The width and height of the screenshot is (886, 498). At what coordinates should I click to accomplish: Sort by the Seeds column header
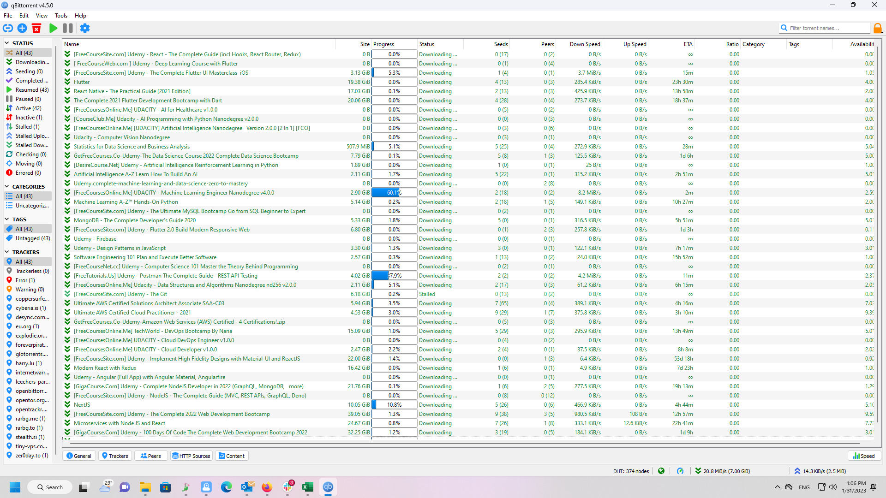tap(487, 44)
